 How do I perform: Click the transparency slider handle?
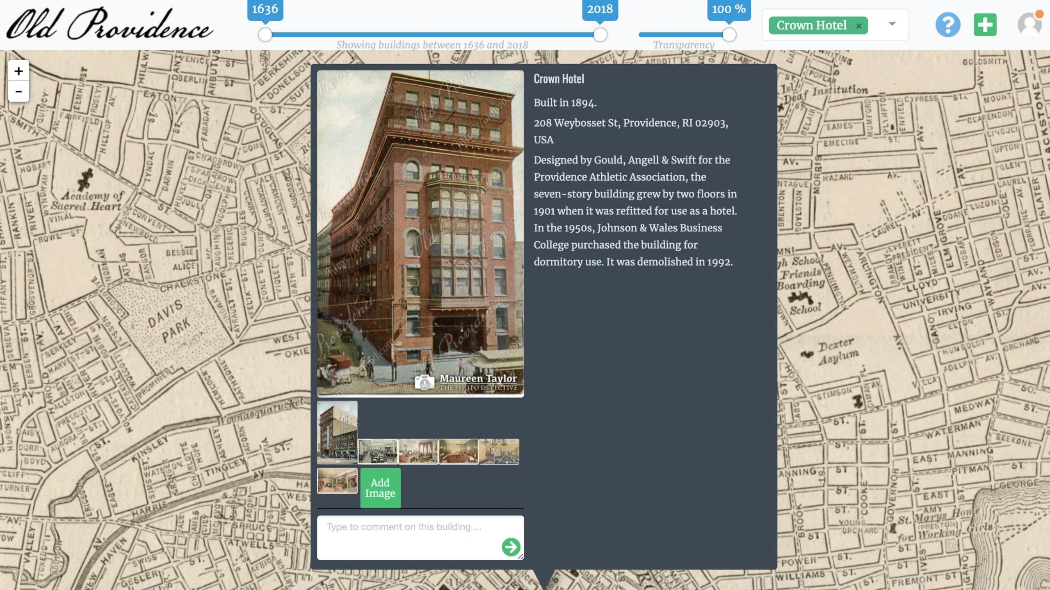729,35
